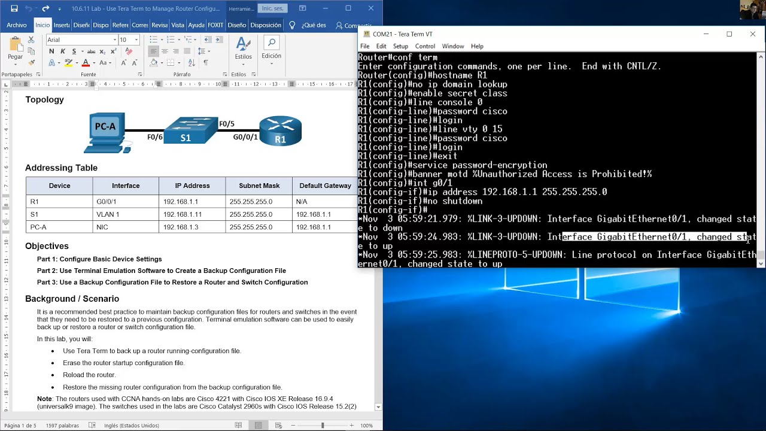The image size is (766, 431).
Task: Open the Help menu in Tera Term
Action: (x=477, y=46)
